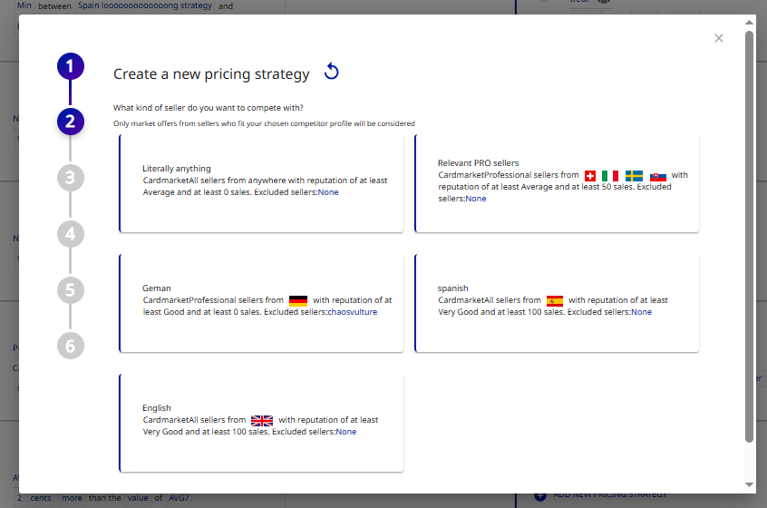Viewport: 767px width, 508px height.
Task: Click the dialog scrollbar up arrow
Action: (x=749, y=22)
